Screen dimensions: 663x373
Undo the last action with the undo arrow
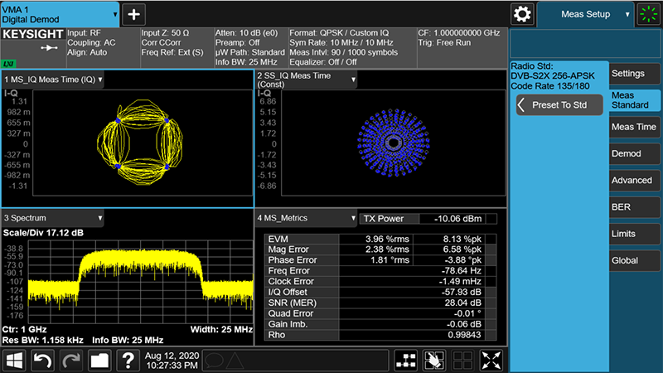coord(44,360)
